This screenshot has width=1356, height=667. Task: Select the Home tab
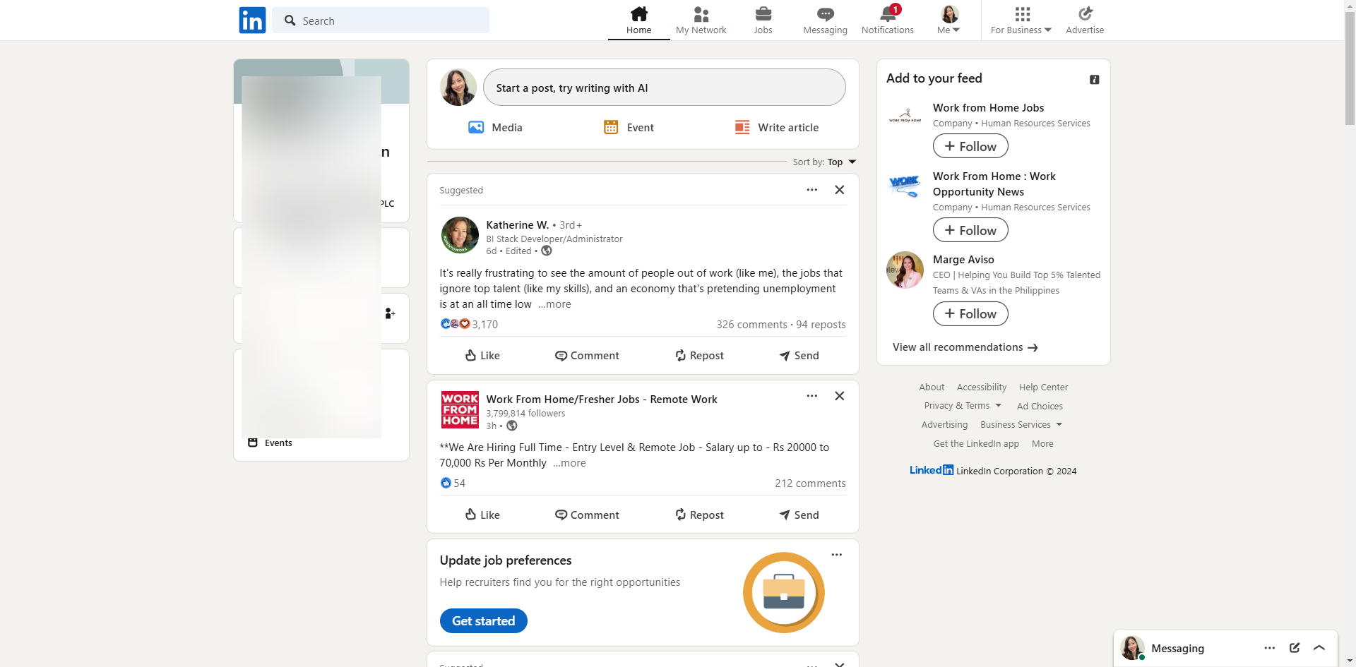click(x=639, y=20)
